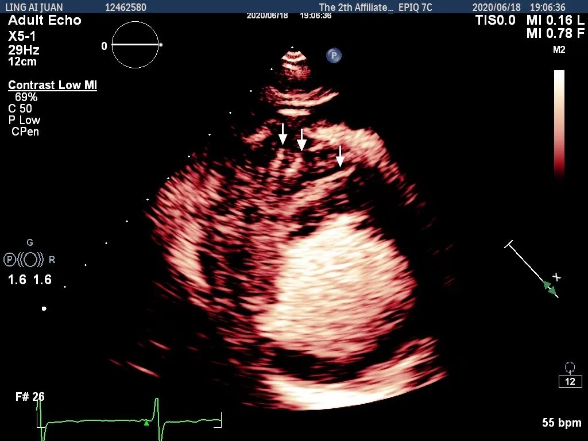588x441 pixels.
Task: Click the 12cm depth value
Action: (x=22, y=61)
